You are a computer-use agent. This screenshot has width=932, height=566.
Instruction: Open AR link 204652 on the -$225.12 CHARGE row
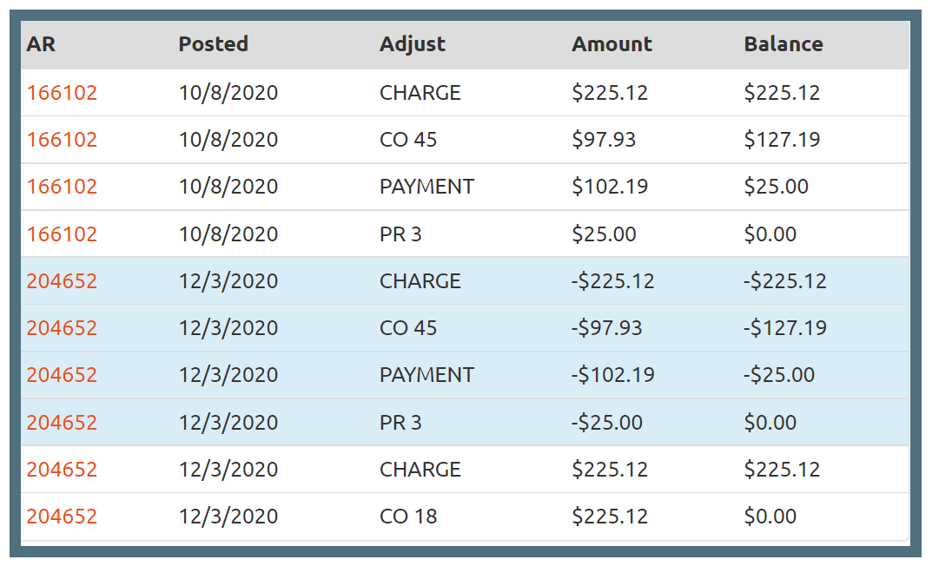[62, 281]
